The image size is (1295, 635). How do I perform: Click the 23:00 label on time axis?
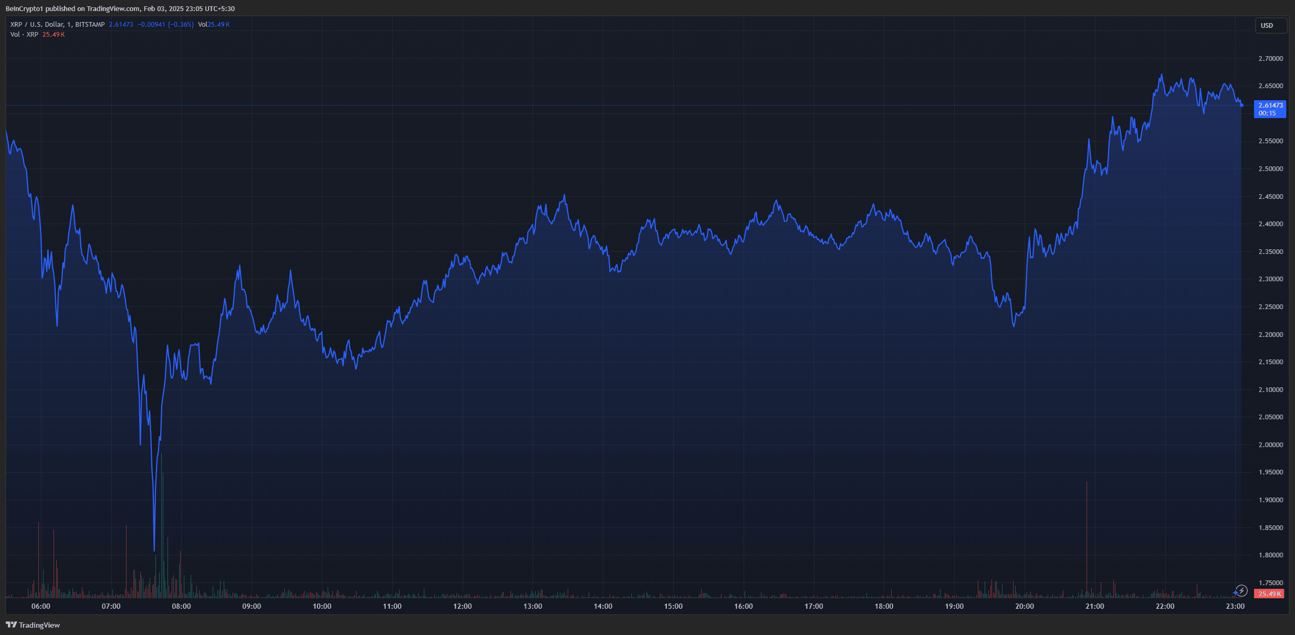1235,606
